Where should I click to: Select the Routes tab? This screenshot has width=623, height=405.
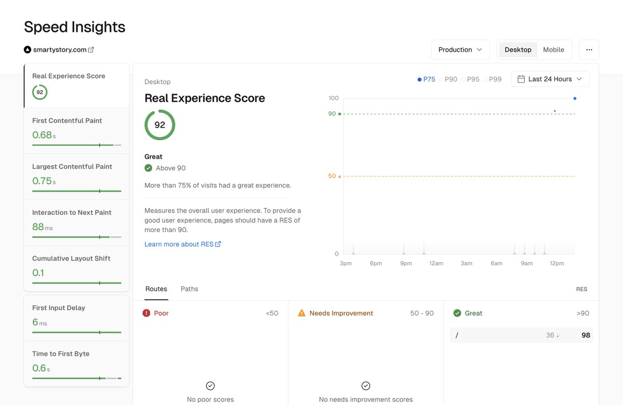[156, 289]
